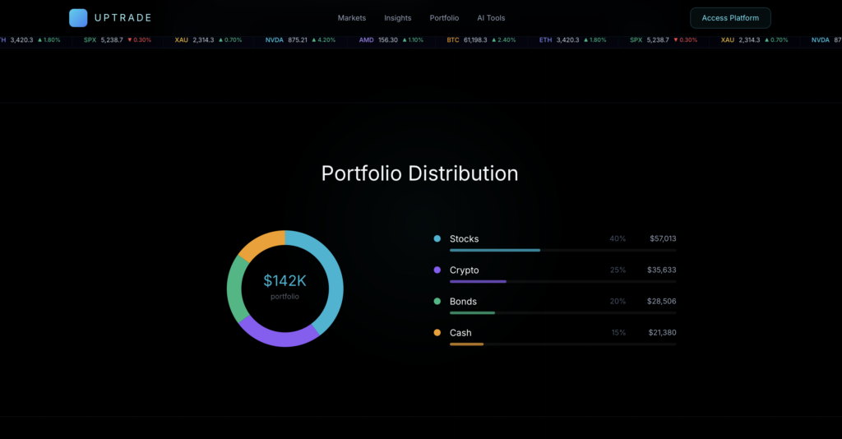Click the $142K total in the donut center

pos(285,280)
